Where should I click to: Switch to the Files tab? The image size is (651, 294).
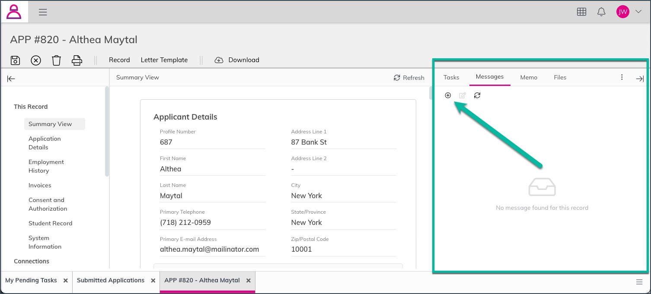pyautogui.click(x=560, y=77)
